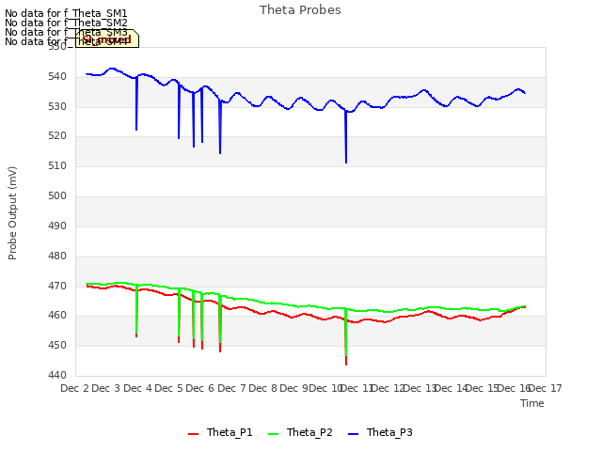The width and height of the screenshot is (602, 451).
Task: Click the Dec 3 x-axis label
Action: (105, 388)
